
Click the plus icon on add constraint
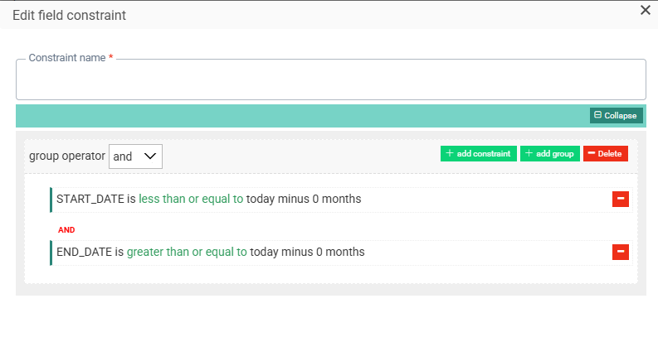point(450,153)
